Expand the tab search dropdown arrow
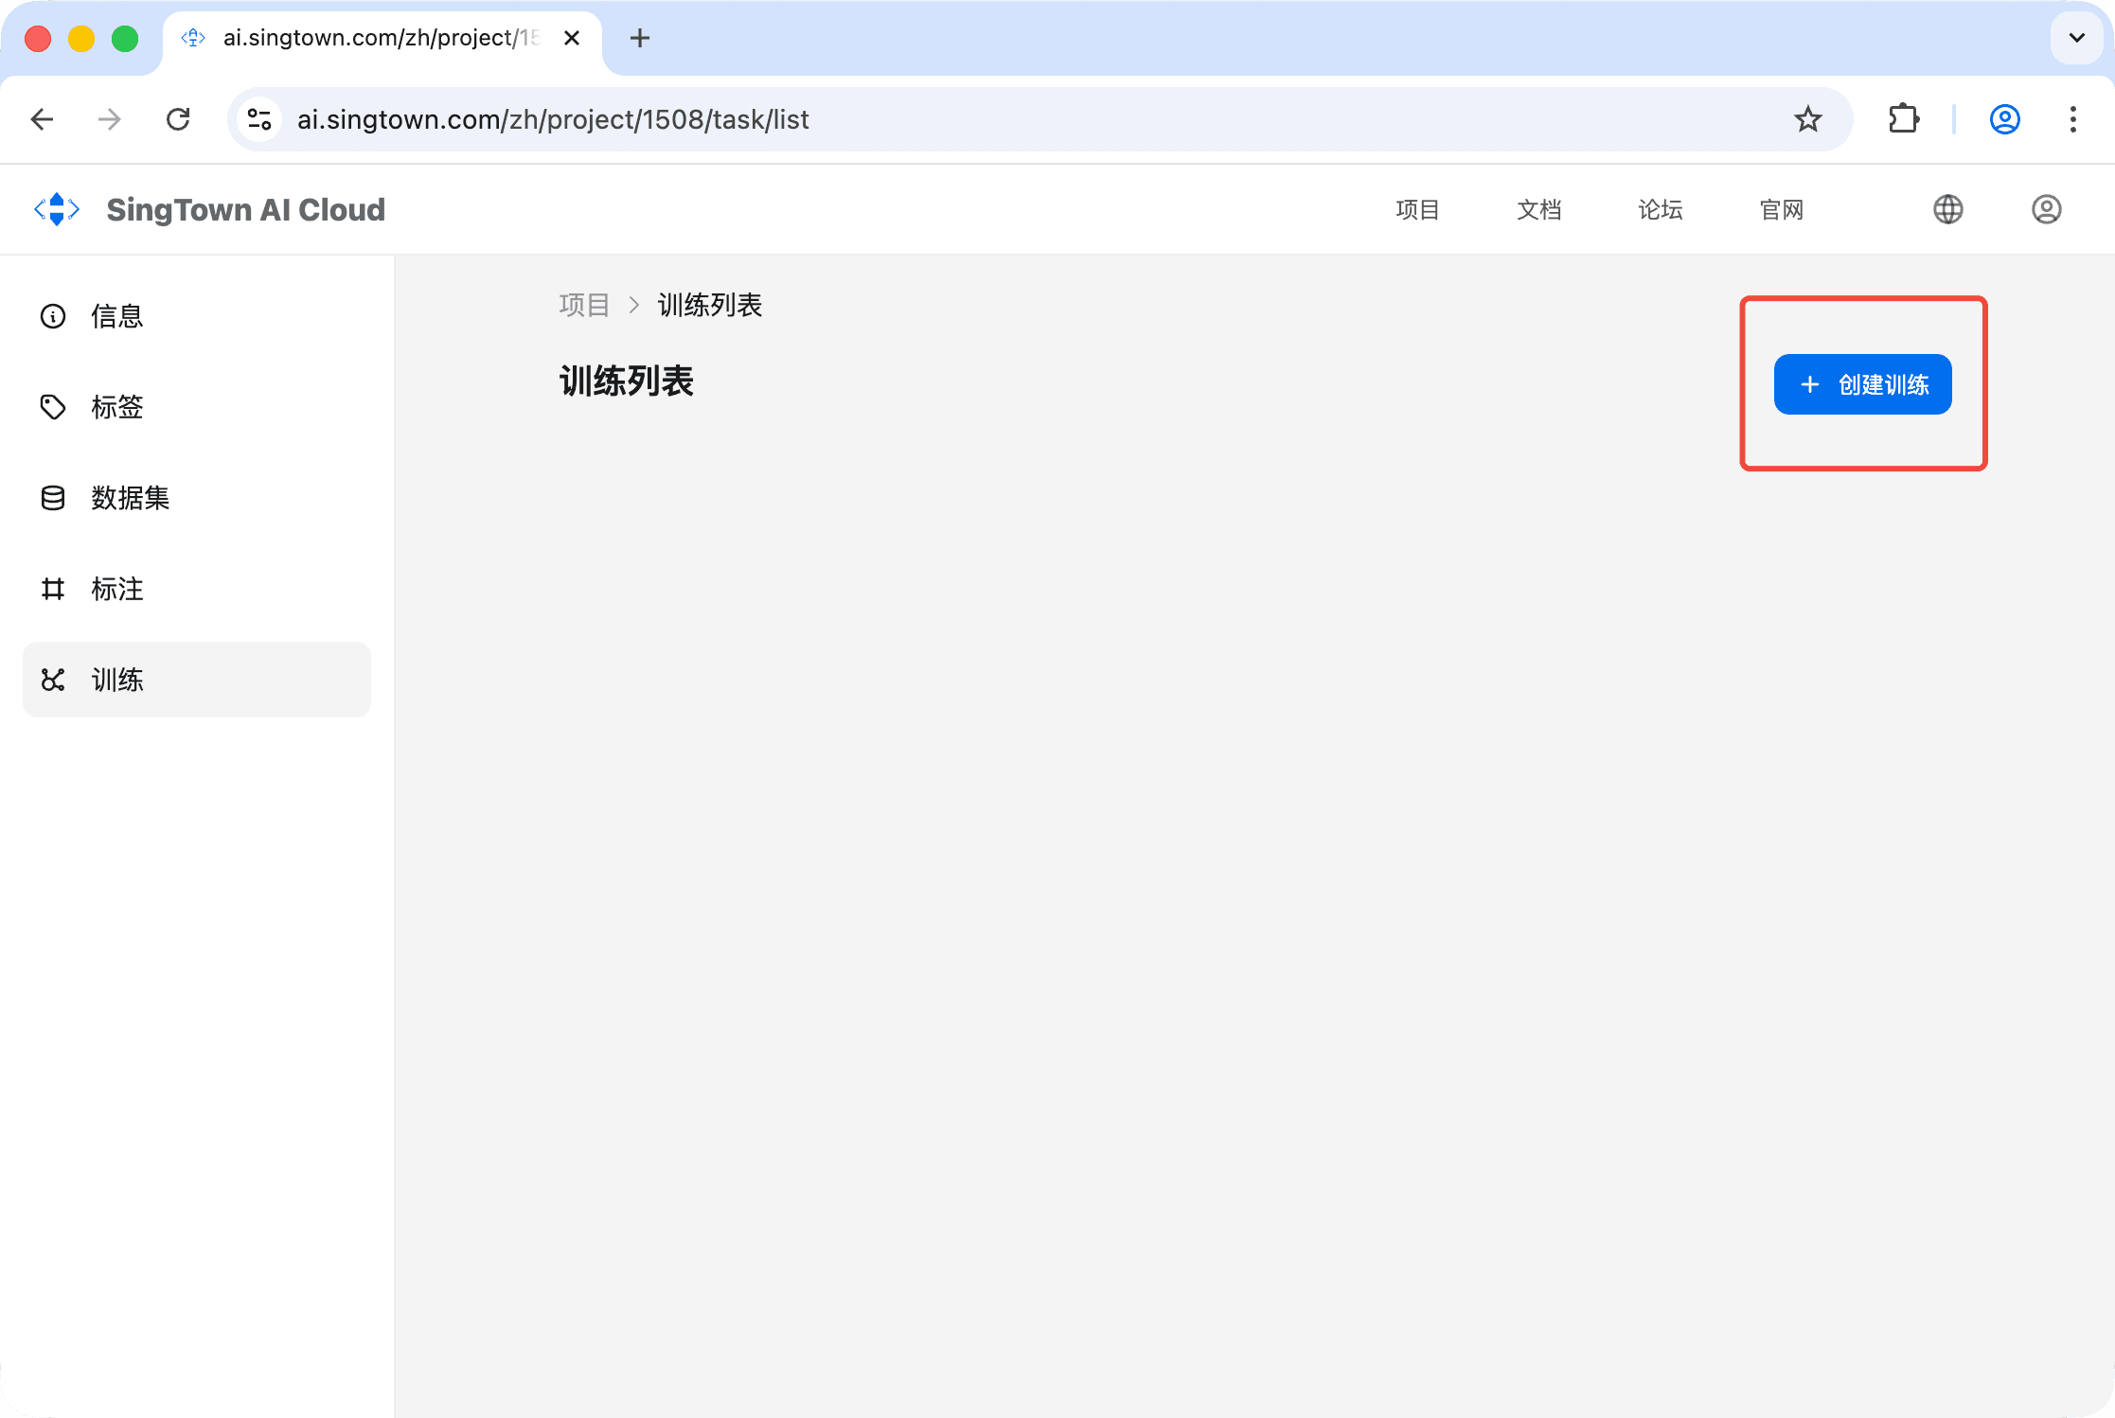 (x=2076, y=38)
